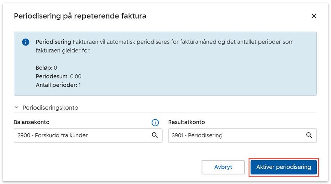The image size is (331, 184).
Task: Focus the Balansekonto field showing 2900
Action: (x=81, y=135)
